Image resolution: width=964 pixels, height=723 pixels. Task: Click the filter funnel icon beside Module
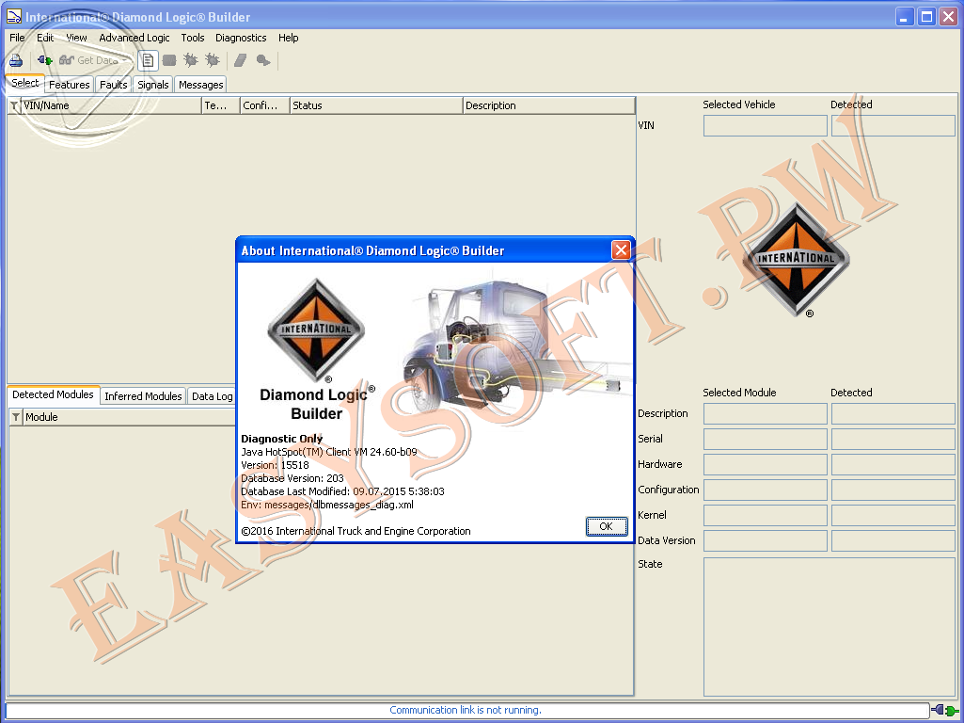click(16, 417)
